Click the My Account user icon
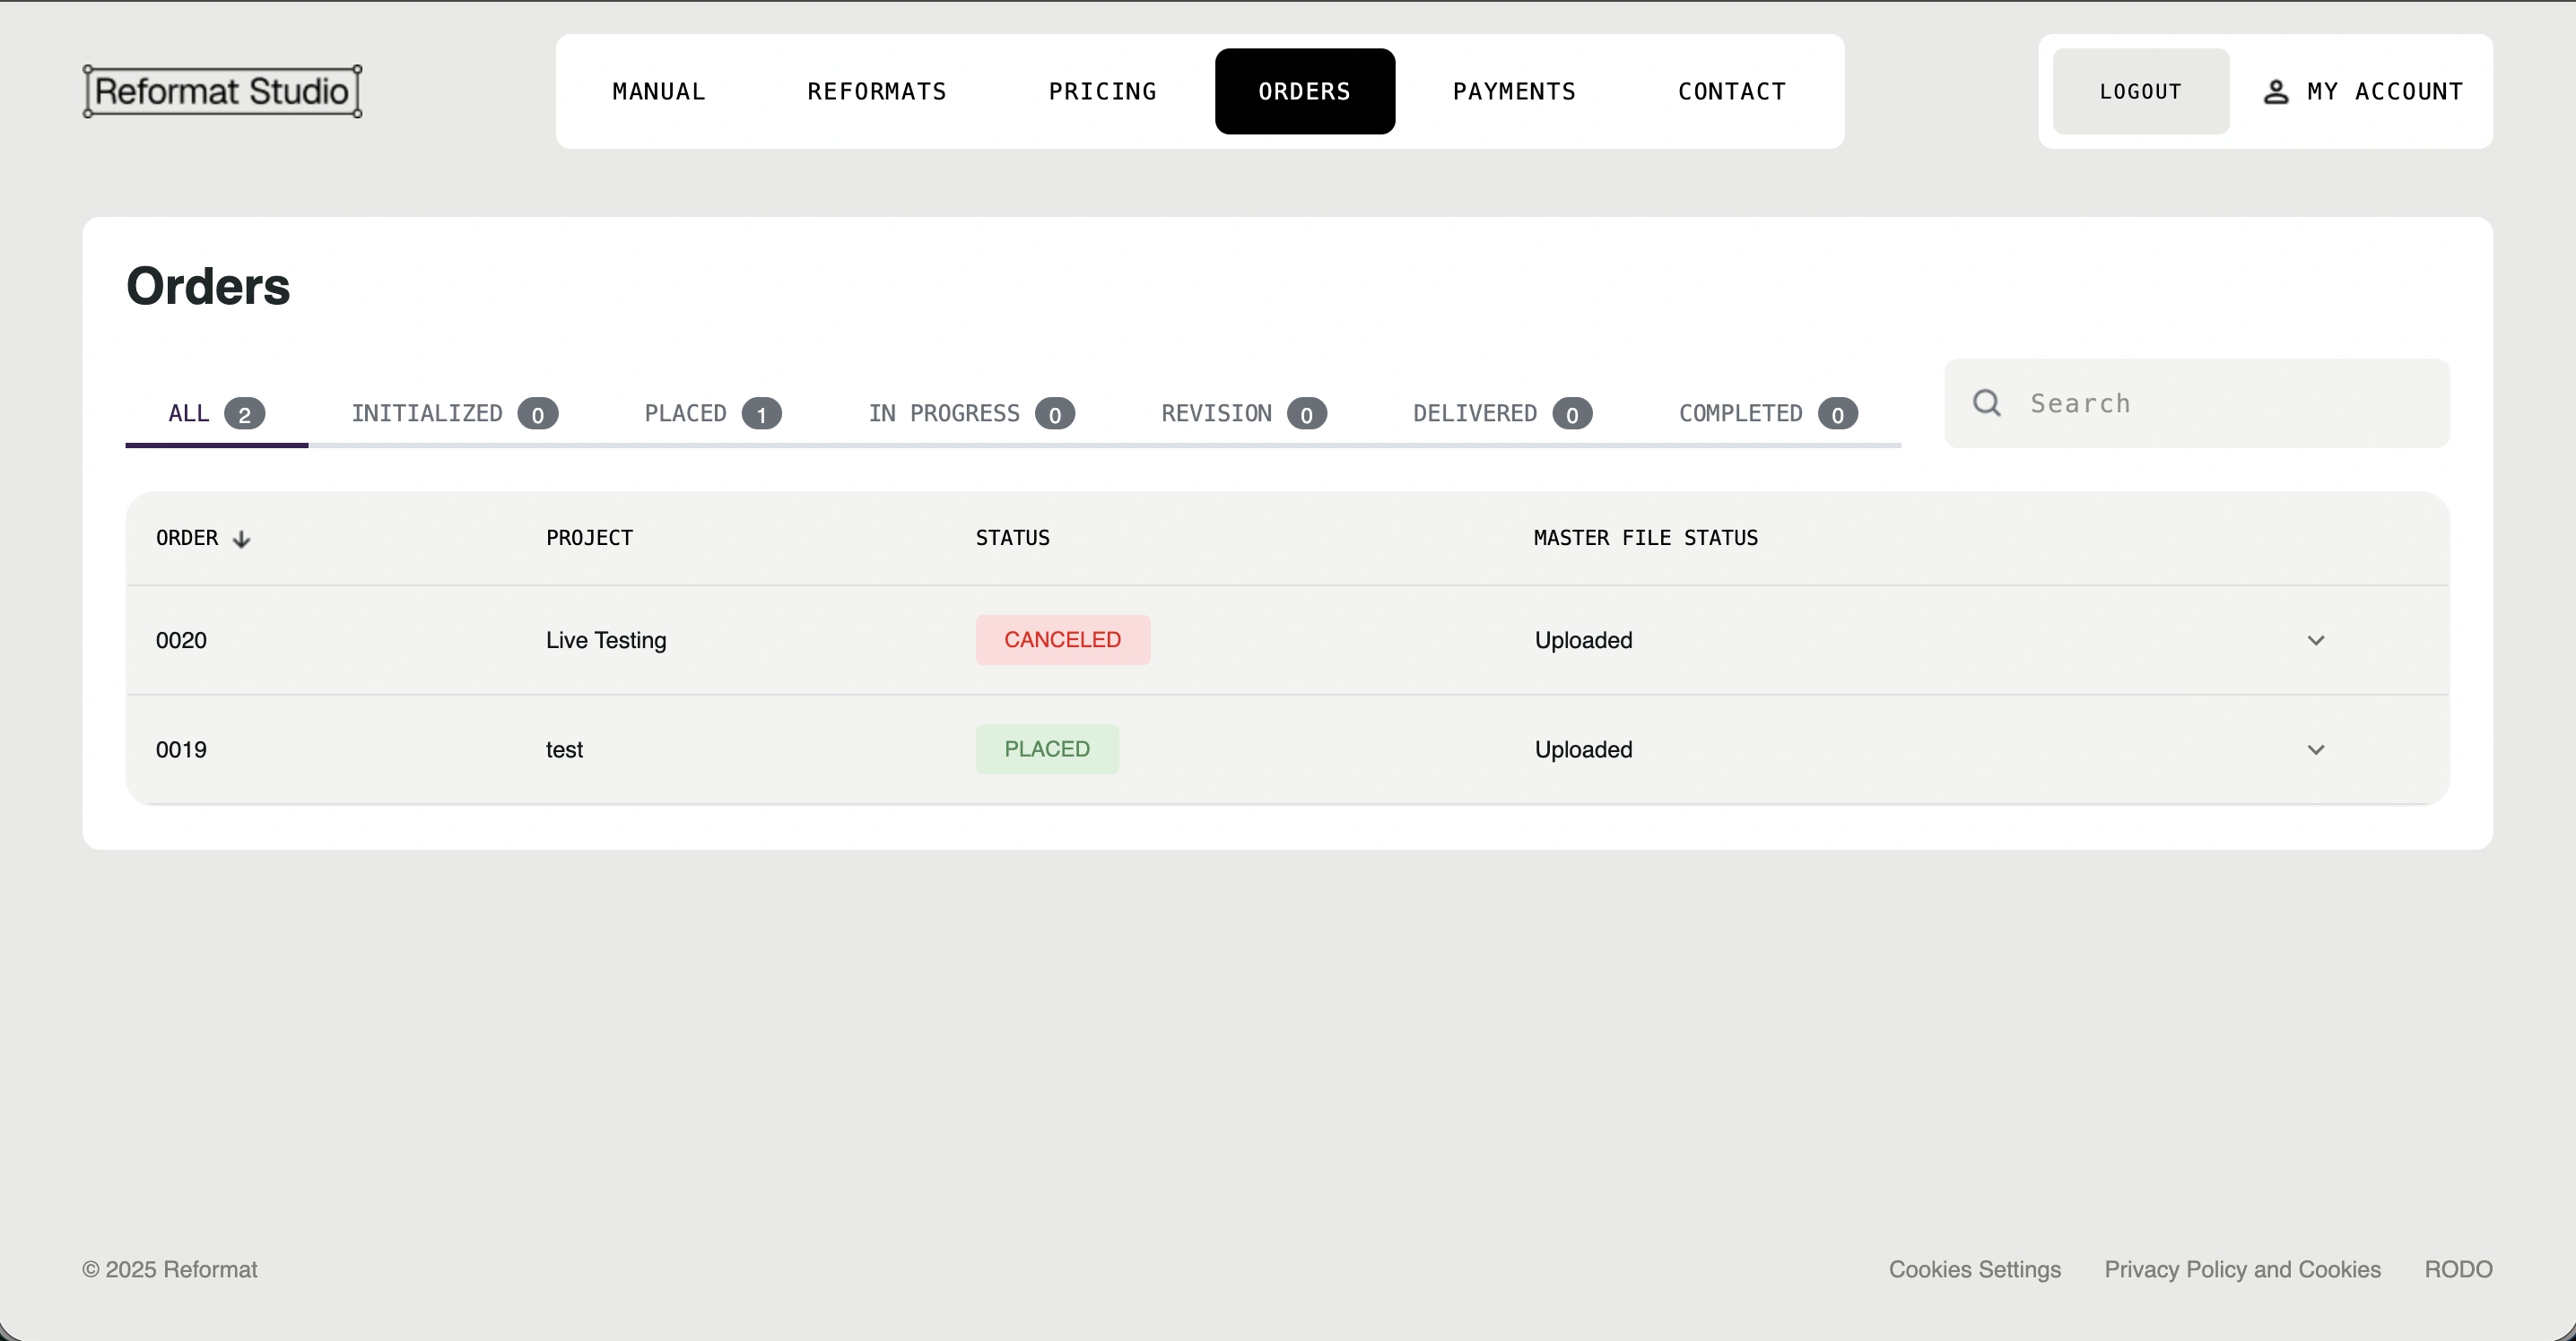The width and height of the screenshot is (2576, 1341). point(2276,92)
